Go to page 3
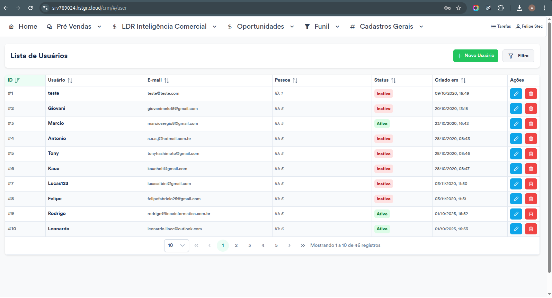Image resolution: width=552 pixels, height=298 pixels. pos(250,246)
